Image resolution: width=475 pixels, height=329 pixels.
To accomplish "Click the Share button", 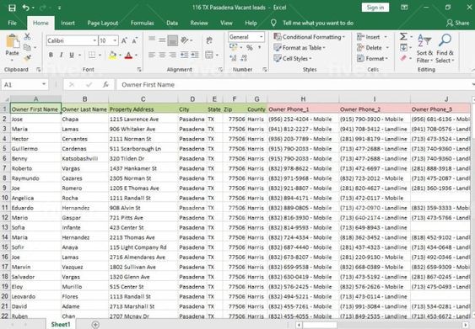I will point(458,23).
